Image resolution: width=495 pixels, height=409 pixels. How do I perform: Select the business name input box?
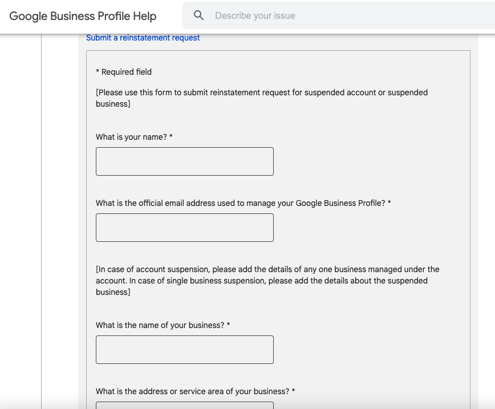(184, 350)
